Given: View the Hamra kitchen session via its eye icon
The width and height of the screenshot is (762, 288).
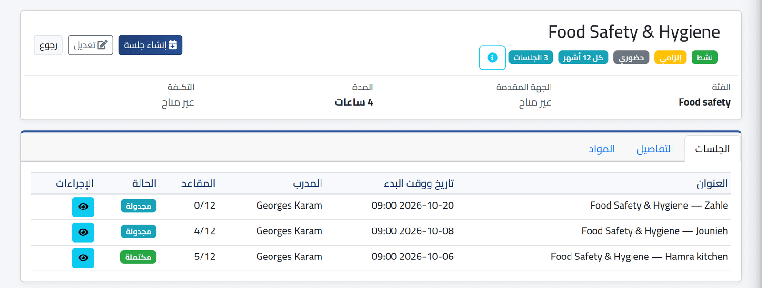Looking at the screenshot, I should (83, 258).
